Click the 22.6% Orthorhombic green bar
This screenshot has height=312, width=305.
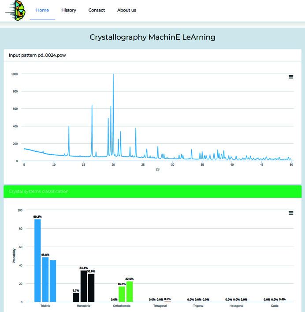[x=130, y=291]
